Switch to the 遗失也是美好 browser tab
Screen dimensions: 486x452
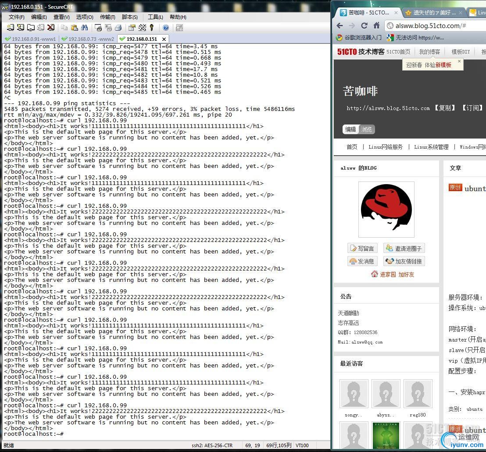(x=434, y=13)
